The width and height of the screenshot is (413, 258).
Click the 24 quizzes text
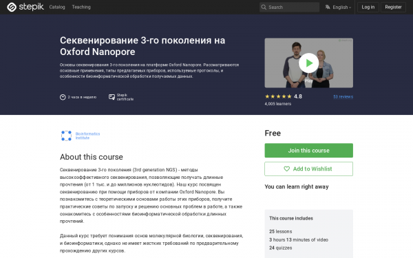[x=281, y=248]
